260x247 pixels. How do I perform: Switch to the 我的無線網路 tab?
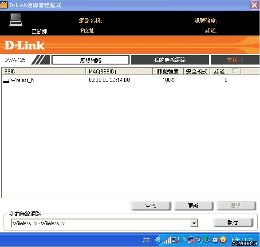[x=169, y=60]
